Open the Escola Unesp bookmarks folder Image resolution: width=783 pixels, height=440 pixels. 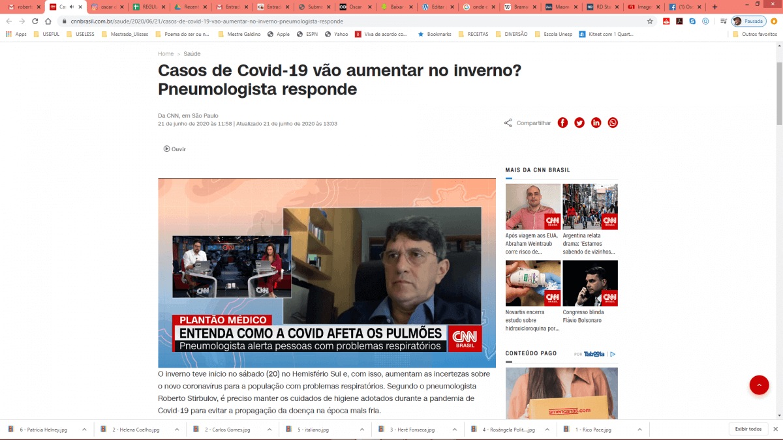pyautogui.click(x=553, y=34)
